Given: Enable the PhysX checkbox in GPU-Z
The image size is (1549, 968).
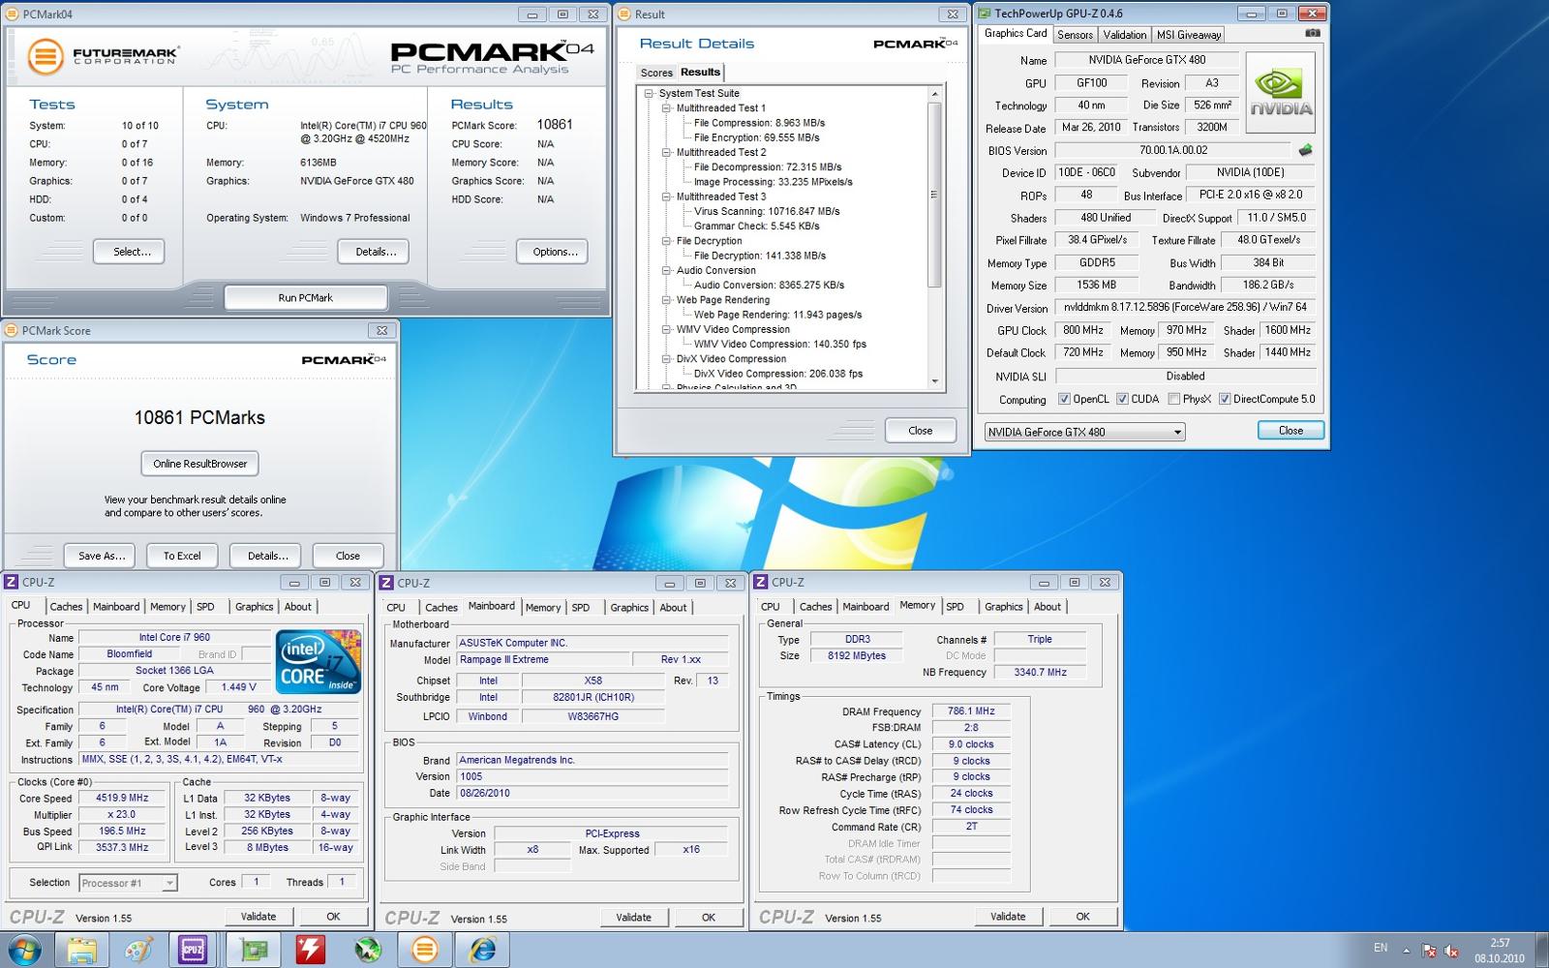Looking at the screenshot, I should (1173, 399).
